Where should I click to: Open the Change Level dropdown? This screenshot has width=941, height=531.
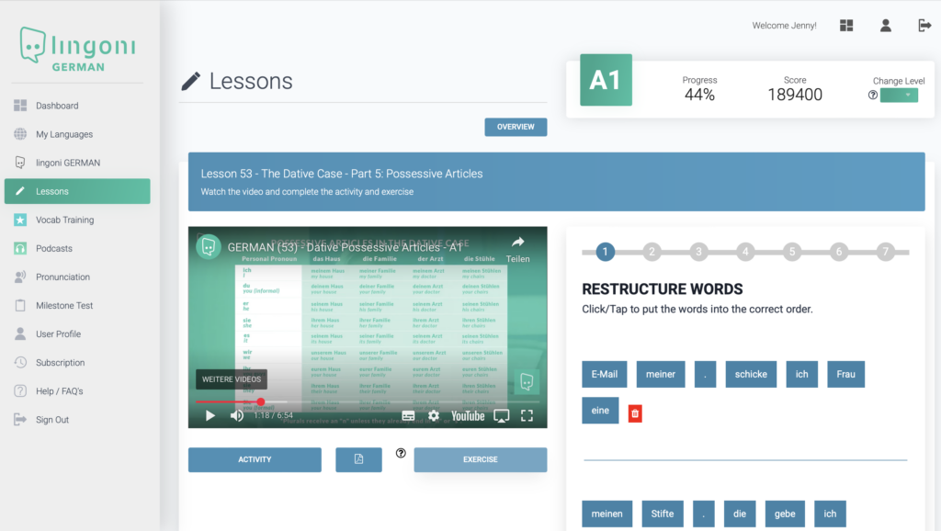[899, 96]
